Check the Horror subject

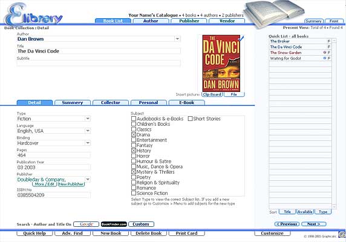134,155
